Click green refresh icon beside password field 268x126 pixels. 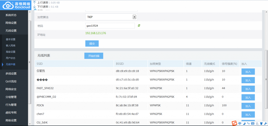click(139, 26)
